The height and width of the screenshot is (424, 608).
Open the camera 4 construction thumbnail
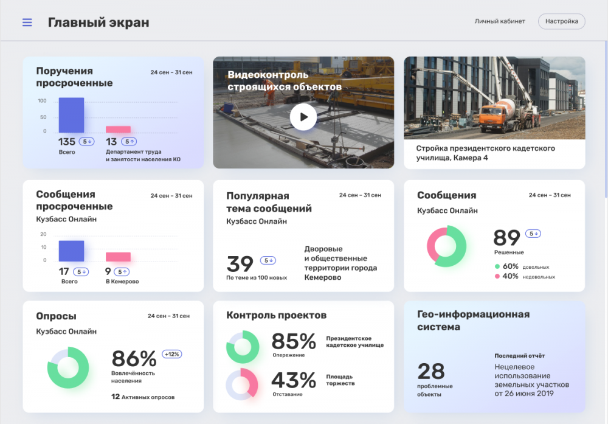[494, 98]
